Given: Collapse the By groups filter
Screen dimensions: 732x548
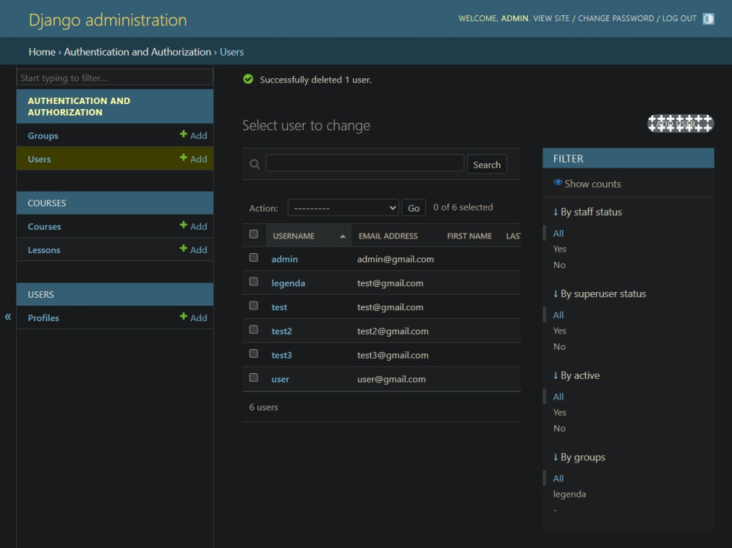Looking at the screenshot, I should point(579,457).
